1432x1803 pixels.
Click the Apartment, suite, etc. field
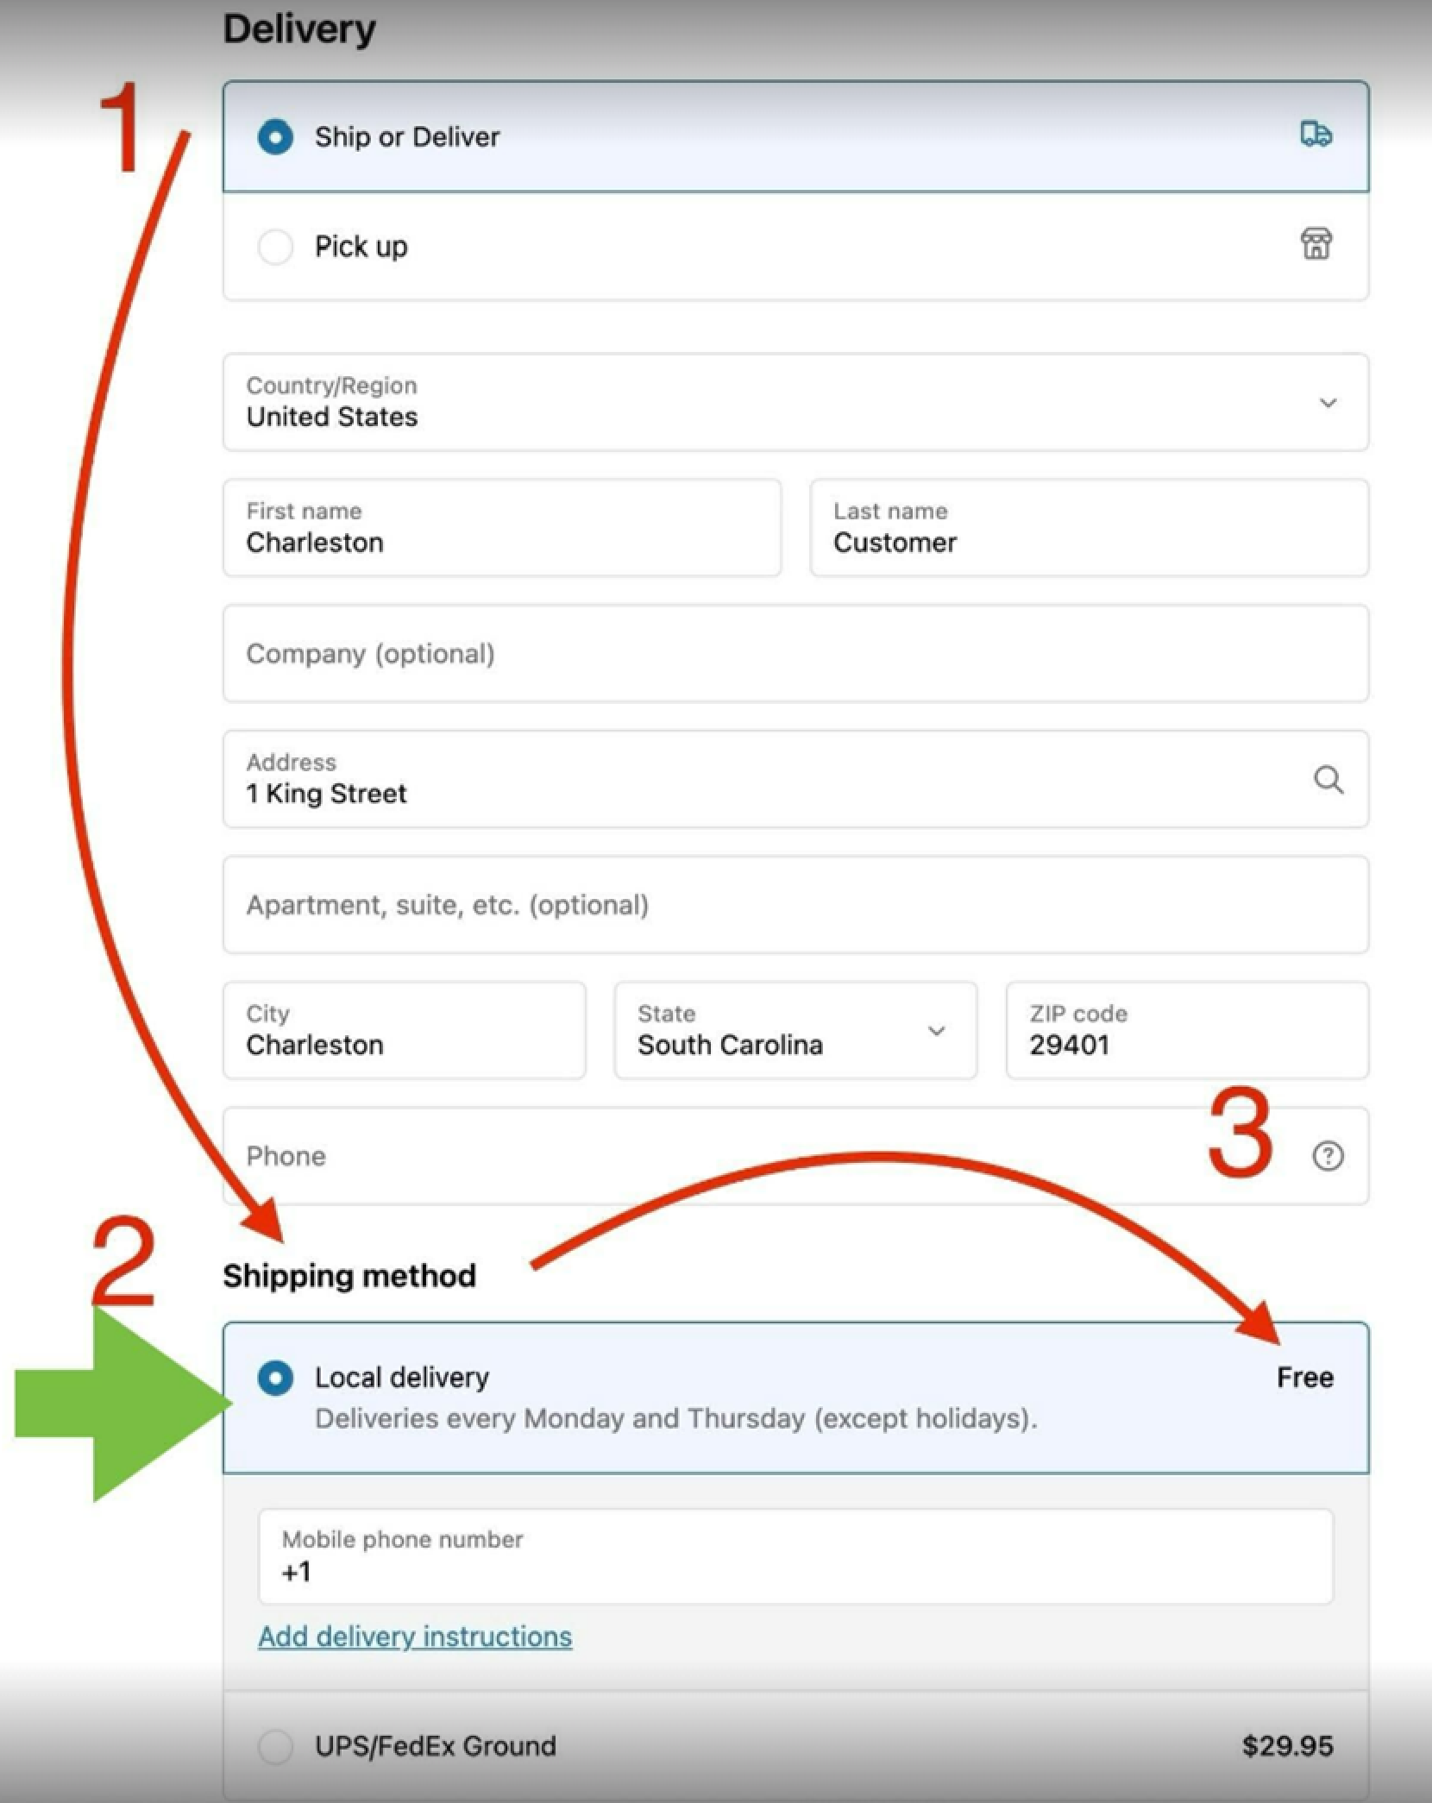[x=795, y=905]
